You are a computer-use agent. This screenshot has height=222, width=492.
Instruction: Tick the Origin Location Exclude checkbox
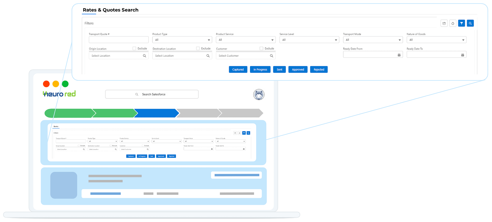click(134, 48)
